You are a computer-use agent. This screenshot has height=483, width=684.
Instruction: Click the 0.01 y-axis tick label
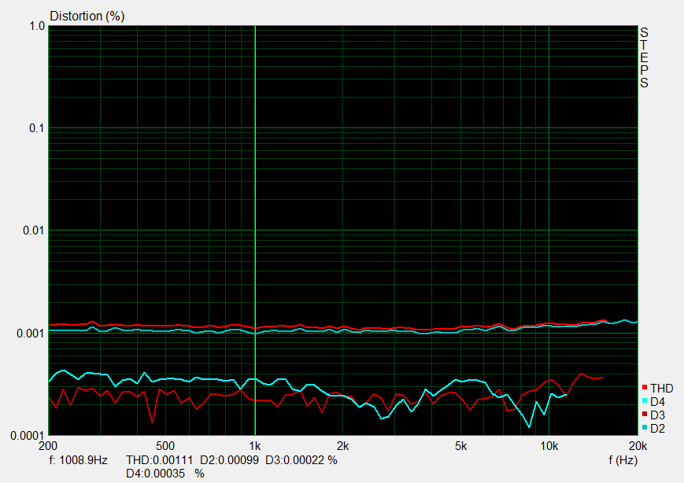click(34, 230)
